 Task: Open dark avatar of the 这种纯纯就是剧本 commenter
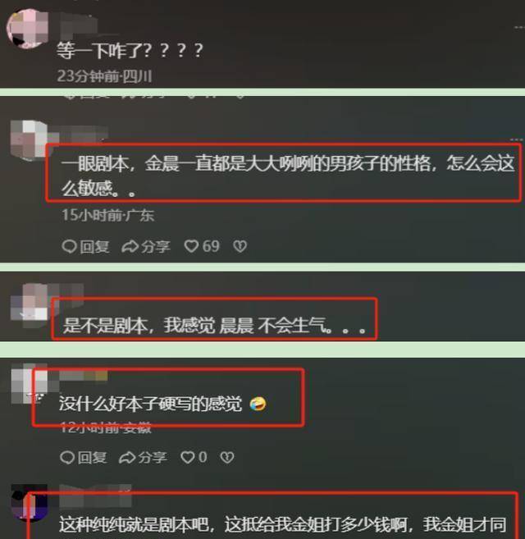[x=30, y=503]
